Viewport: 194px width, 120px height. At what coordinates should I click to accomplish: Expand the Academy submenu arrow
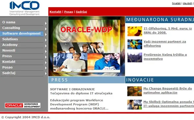[x=46, y=46]
